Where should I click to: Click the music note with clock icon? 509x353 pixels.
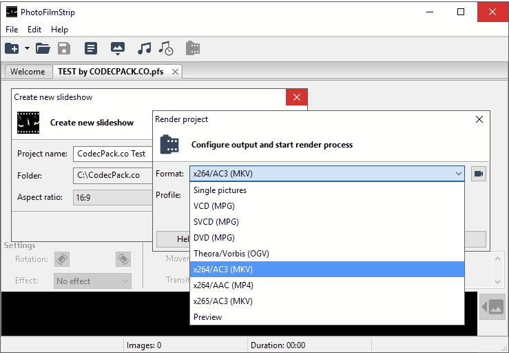pos(166,48)
